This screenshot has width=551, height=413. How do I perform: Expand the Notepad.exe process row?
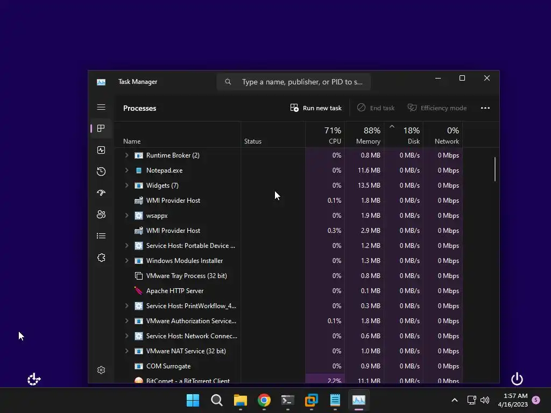[127, 170]
